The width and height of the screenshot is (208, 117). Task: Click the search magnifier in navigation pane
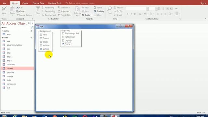pyautogui.click(x=32, y=27)
